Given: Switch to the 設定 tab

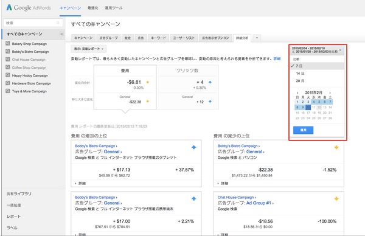Looking at the screenshot, I should coord(128,38).
